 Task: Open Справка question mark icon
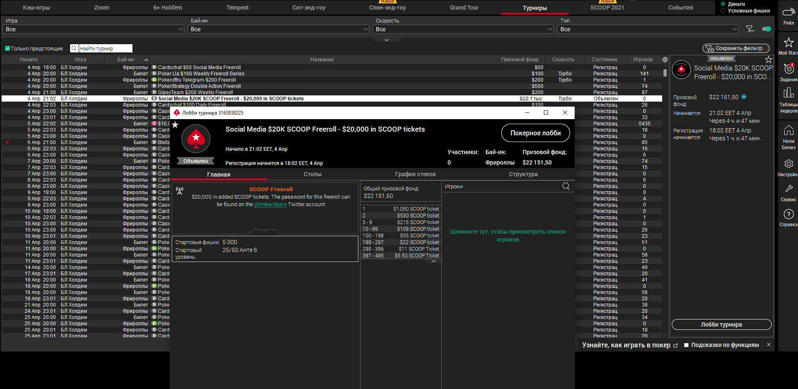click(788, 214)
